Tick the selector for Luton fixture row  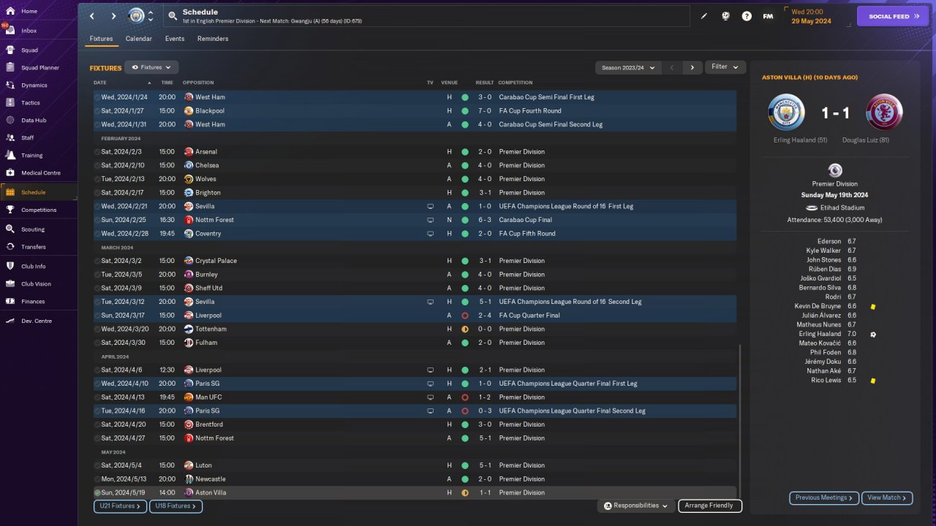pos(97,465)
